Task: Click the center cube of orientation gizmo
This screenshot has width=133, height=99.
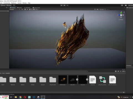Action: [121, 15]
